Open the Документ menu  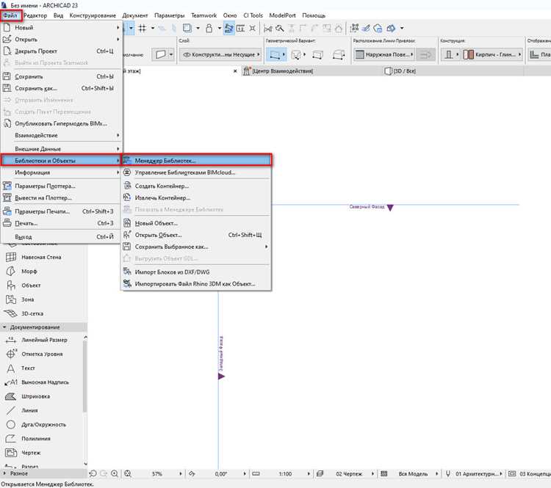click(135, 15)
